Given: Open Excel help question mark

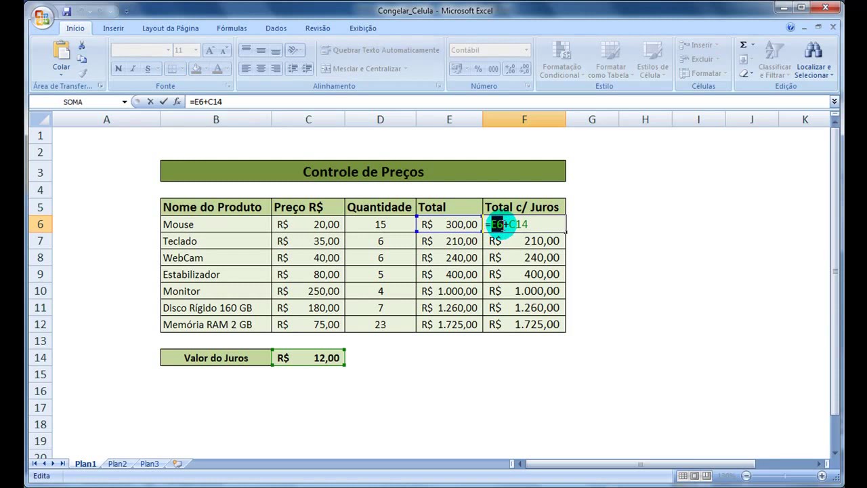Looking at the screenshot, I should (x=790, y=28).
